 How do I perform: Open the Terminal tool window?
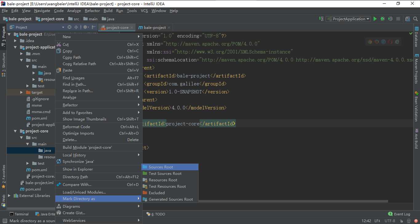[19, 214]
